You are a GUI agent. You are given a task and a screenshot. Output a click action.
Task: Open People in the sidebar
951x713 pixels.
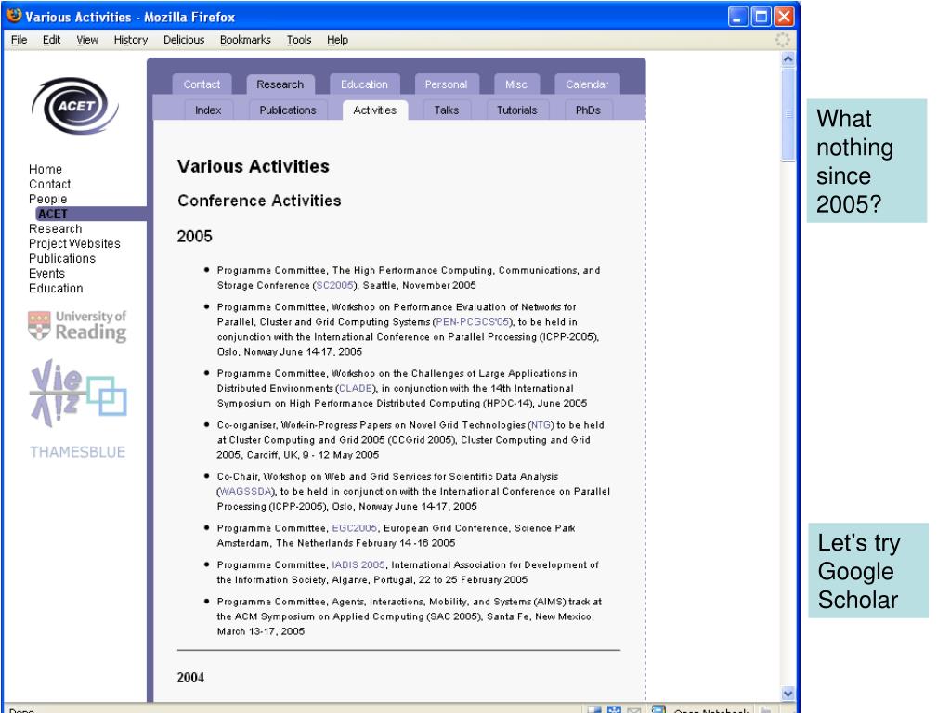click(x=48, y=199)
